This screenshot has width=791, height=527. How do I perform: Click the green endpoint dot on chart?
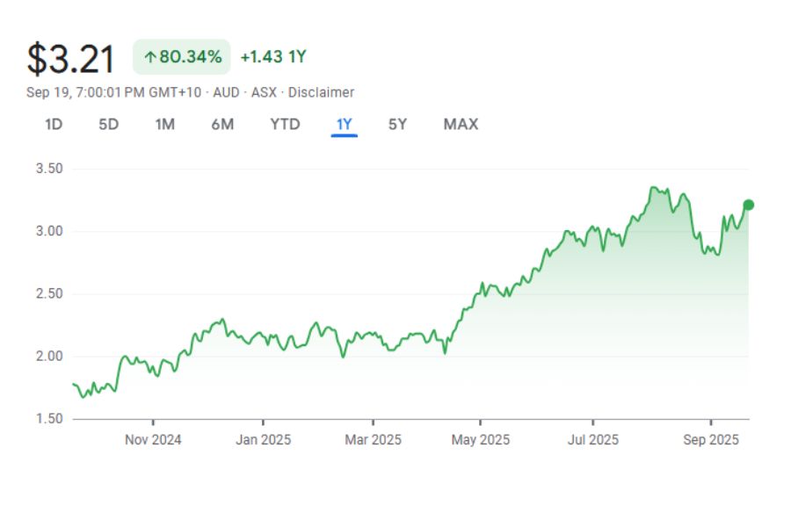[x=749, y=205]
